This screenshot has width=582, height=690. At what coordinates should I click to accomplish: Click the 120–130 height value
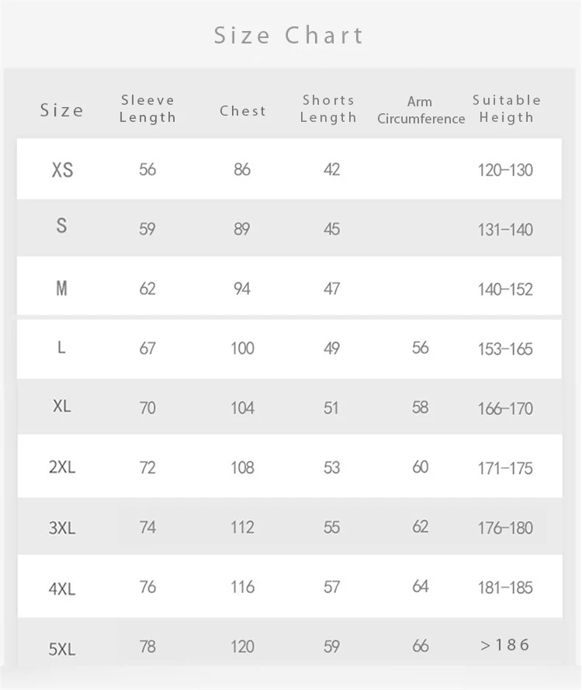click(505, 170)
